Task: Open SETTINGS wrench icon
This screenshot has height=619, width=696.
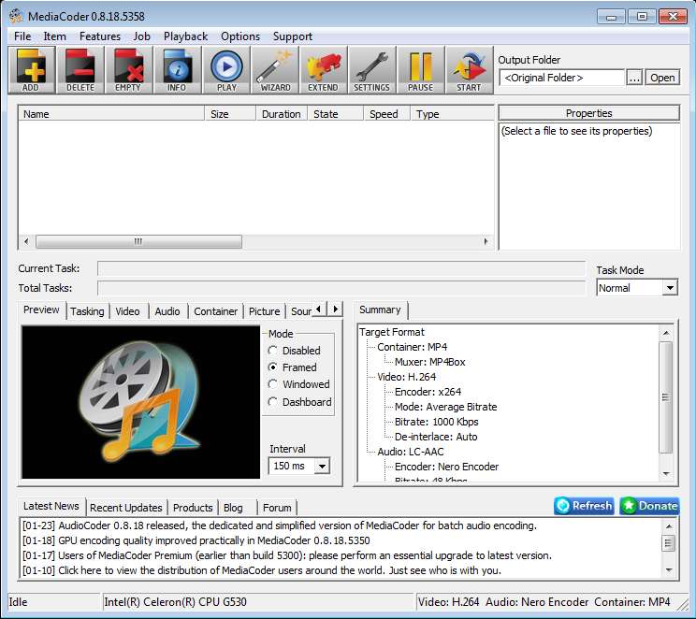Action: (x=371, y=70)
